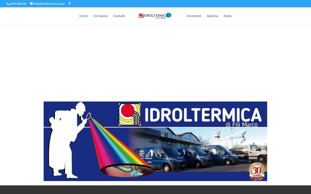Viewport: 311px width, 194px height.
Task: Click the Idroltermica header logo
Action: click(155, 16)
